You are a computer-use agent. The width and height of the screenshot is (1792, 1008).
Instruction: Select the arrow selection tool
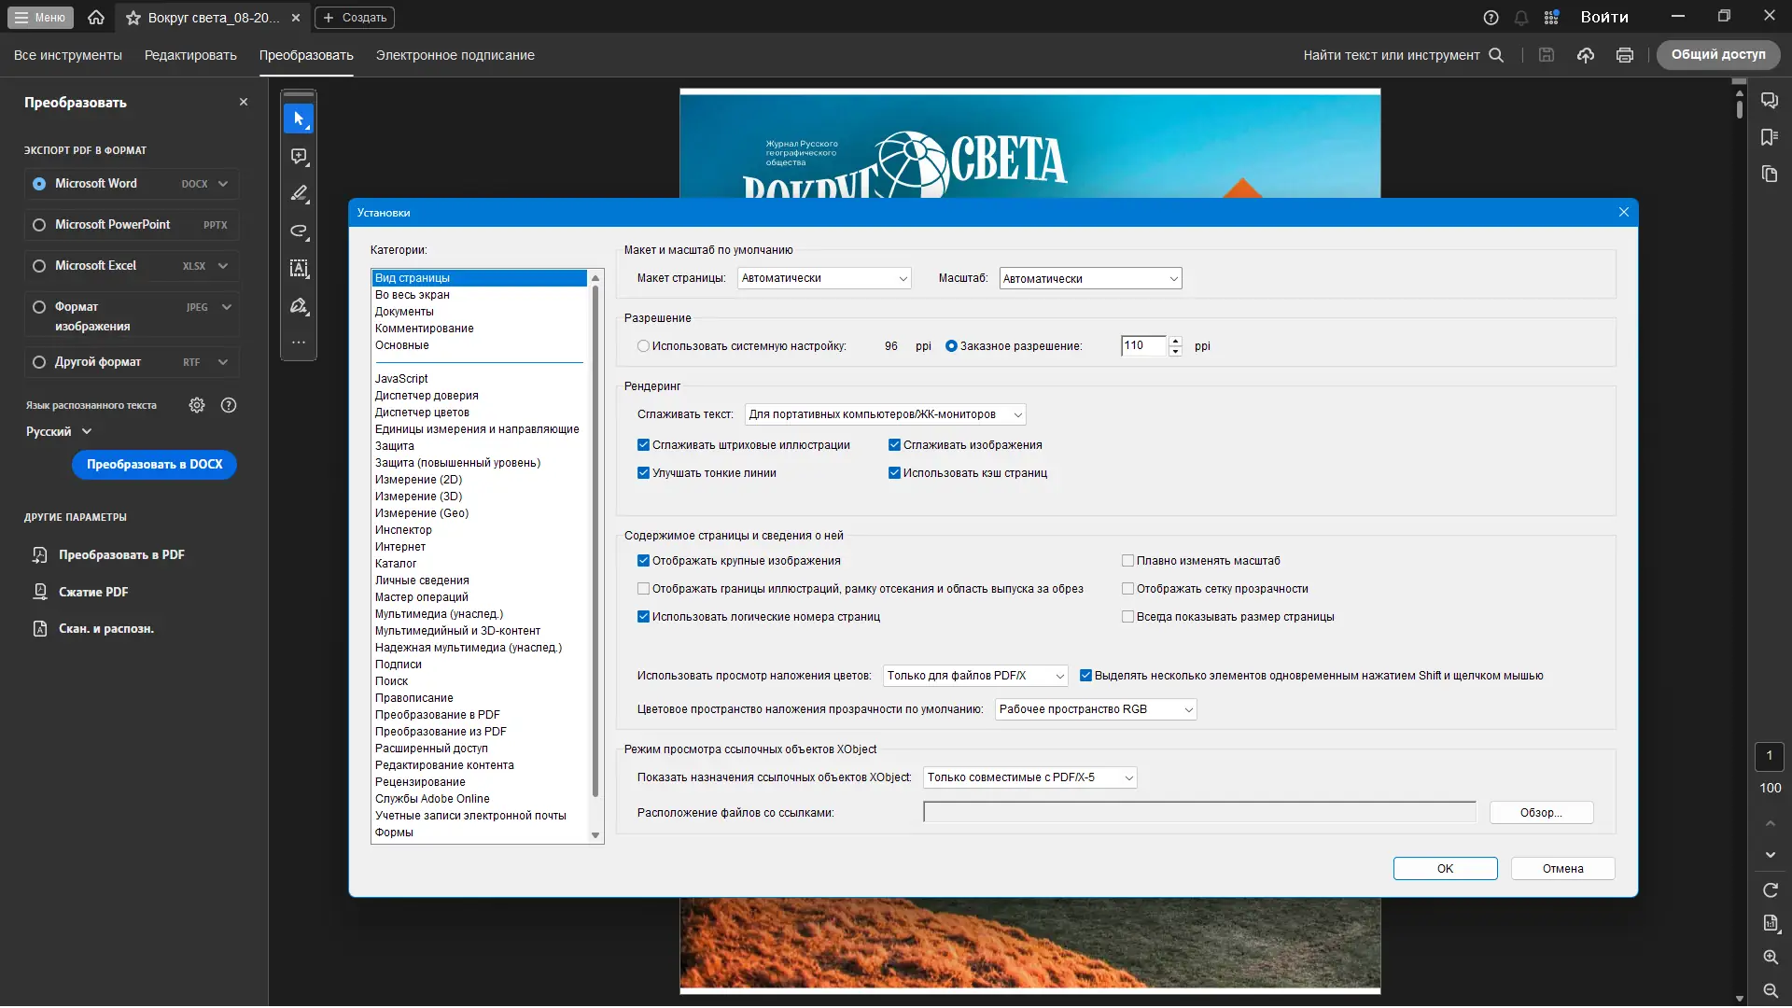pos(299,119)
